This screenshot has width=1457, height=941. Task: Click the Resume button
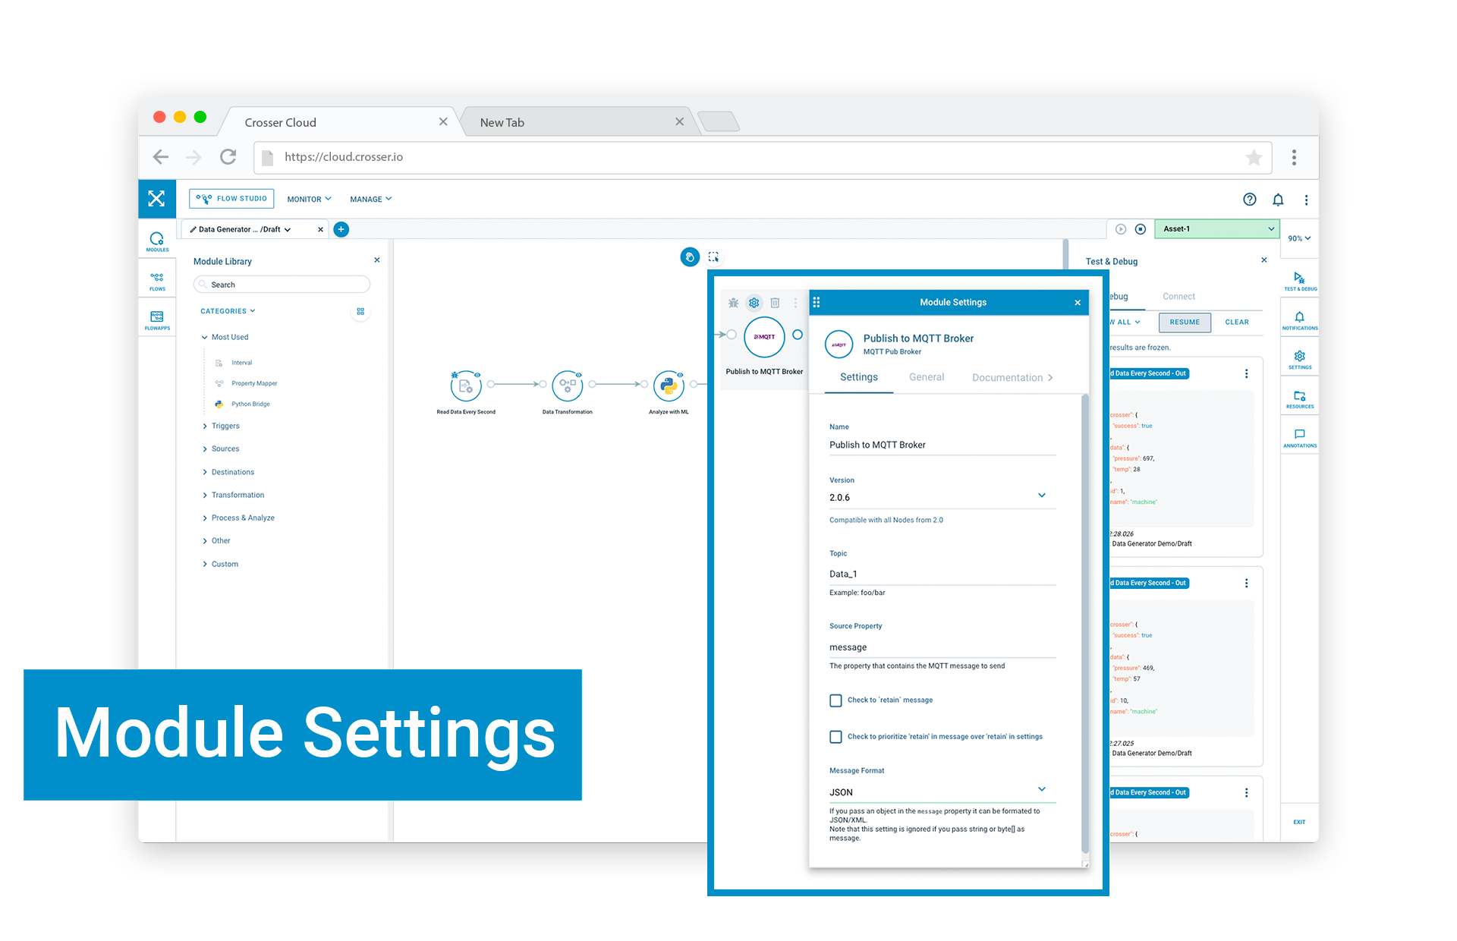[1185, 323]
